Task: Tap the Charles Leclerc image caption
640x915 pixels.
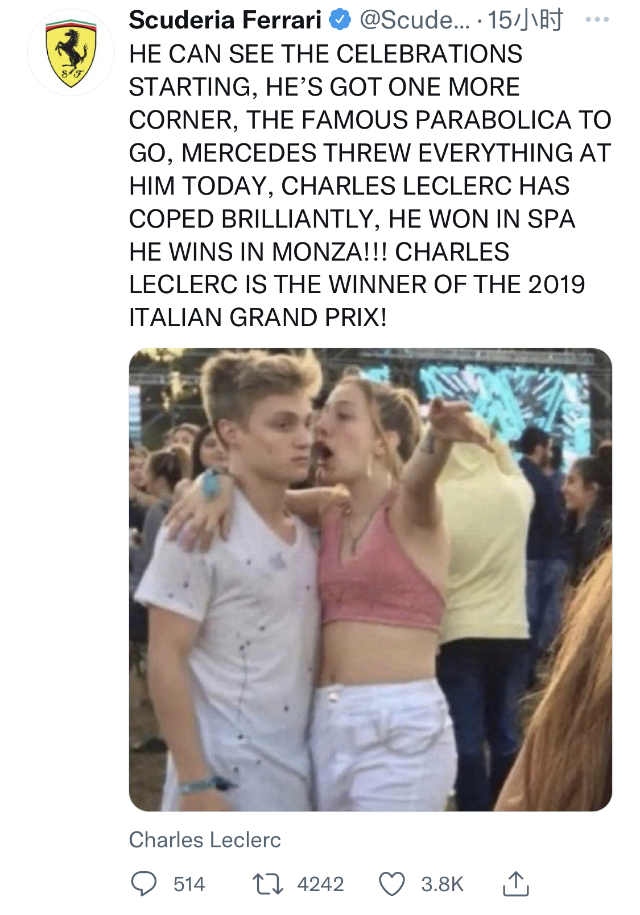Action: click(x=205, y=840)
